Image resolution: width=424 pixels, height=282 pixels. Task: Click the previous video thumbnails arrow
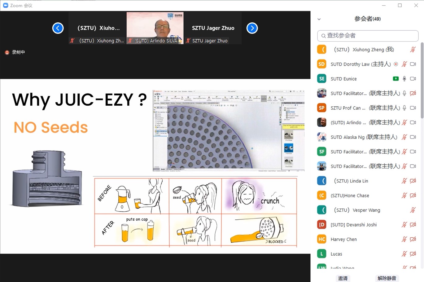tap(58, 28)
